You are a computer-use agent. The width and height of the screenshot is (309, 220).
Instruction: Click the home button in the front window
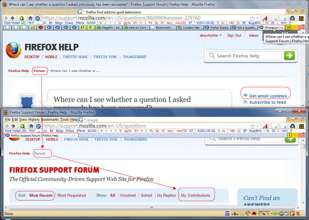tap(31, 126)
